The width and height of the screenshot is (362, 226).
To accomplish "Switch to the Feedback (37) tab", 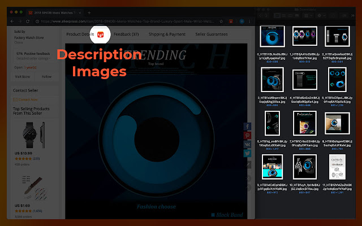I will point(127,34).
